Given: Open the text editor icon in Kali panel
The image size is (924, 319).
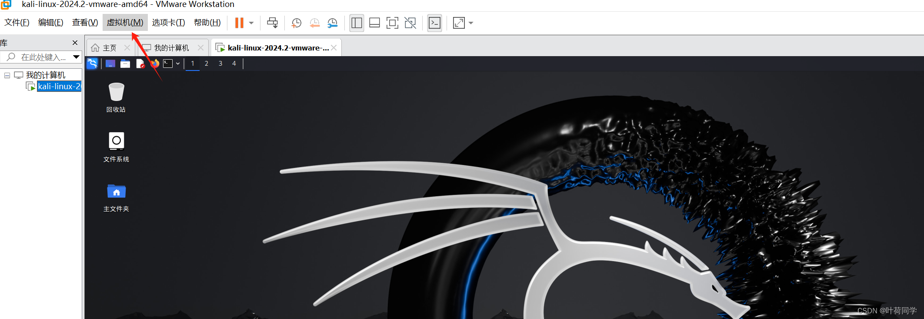Looking at the screenshot, I should click(x=140, y=64).
